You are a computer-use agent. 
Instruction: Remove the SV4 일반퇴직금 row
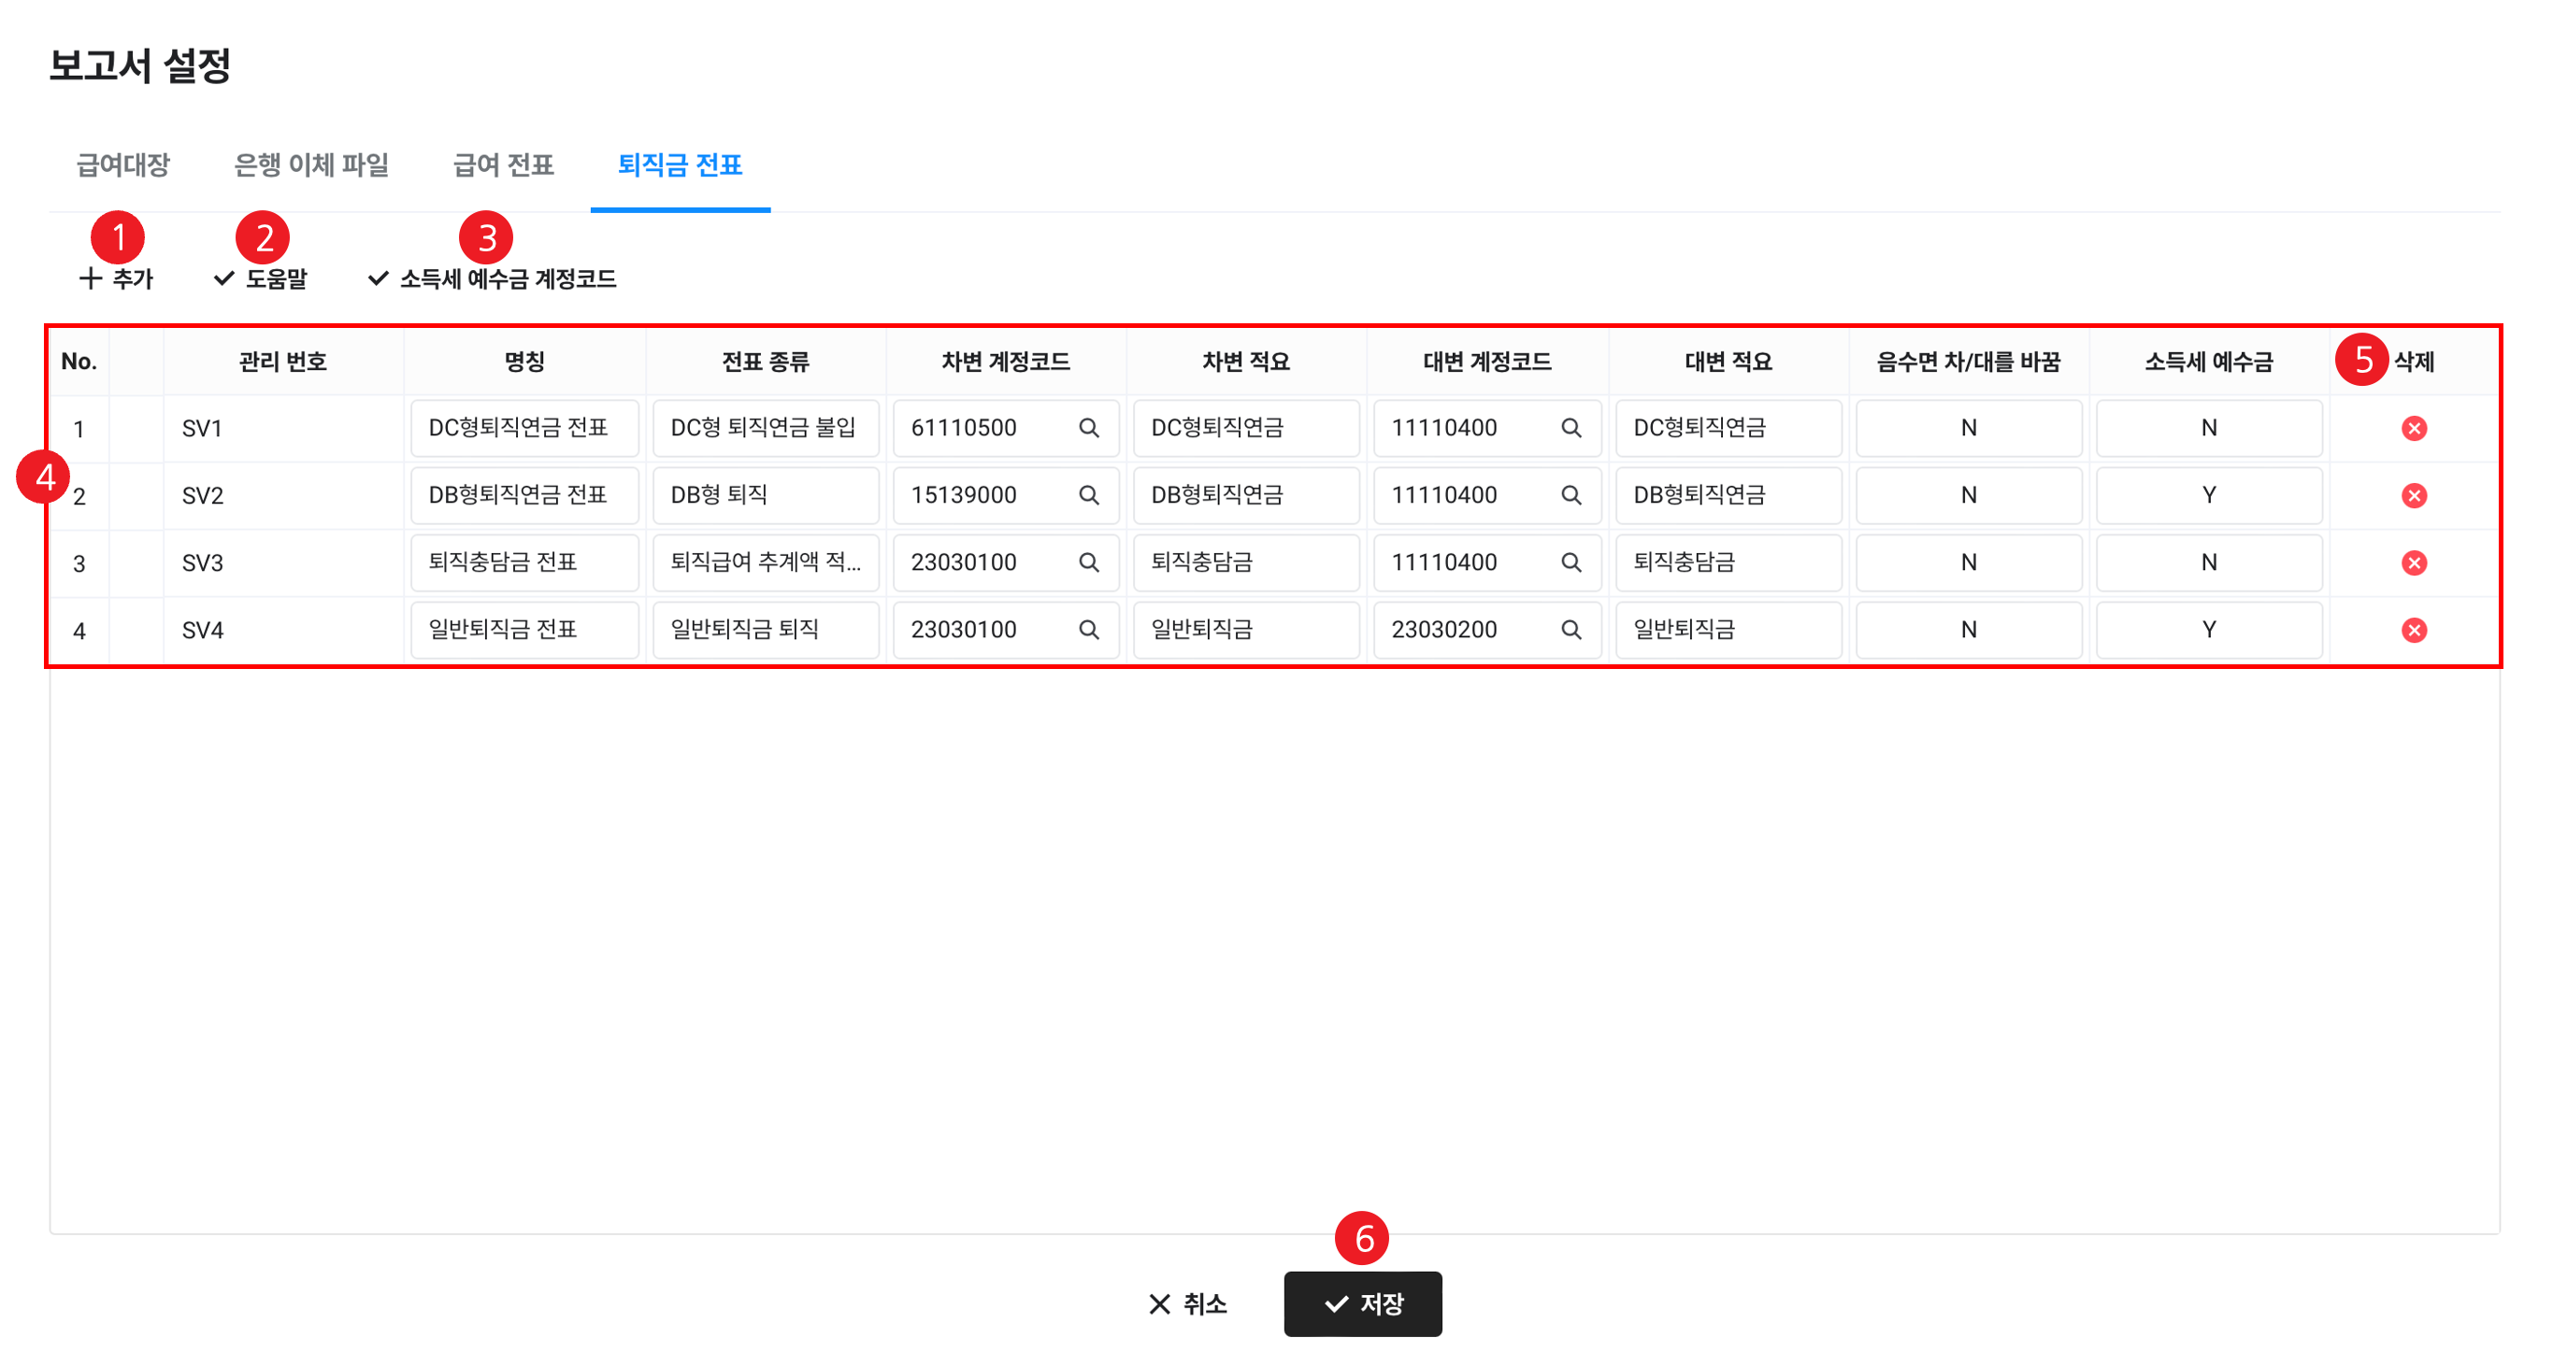click(x=2414, y=630)
